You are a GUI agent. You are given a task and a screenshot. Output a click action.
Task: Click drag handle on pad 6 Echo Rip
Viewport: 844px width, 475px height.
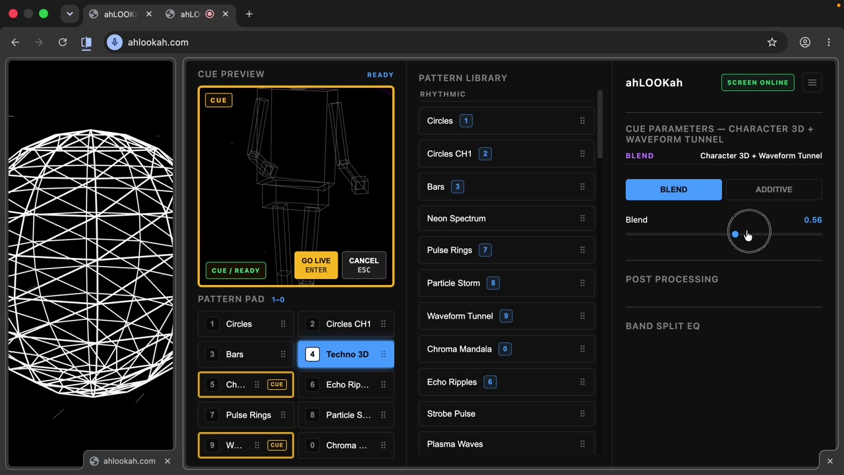click(x=383, y=385)
